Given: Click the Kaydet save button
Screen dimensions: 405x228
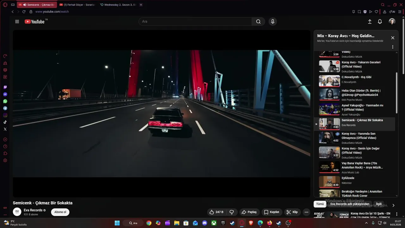Looking at the screenshot, I should tap(271, 212).
